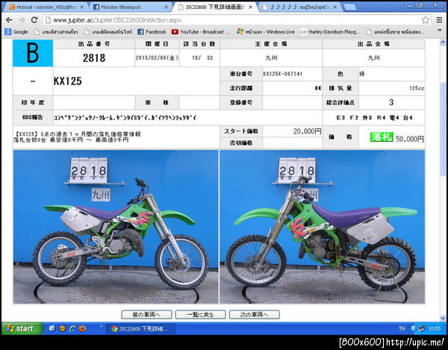Click the 次の車両へ button
448x350 pixels.
[255, 315]
